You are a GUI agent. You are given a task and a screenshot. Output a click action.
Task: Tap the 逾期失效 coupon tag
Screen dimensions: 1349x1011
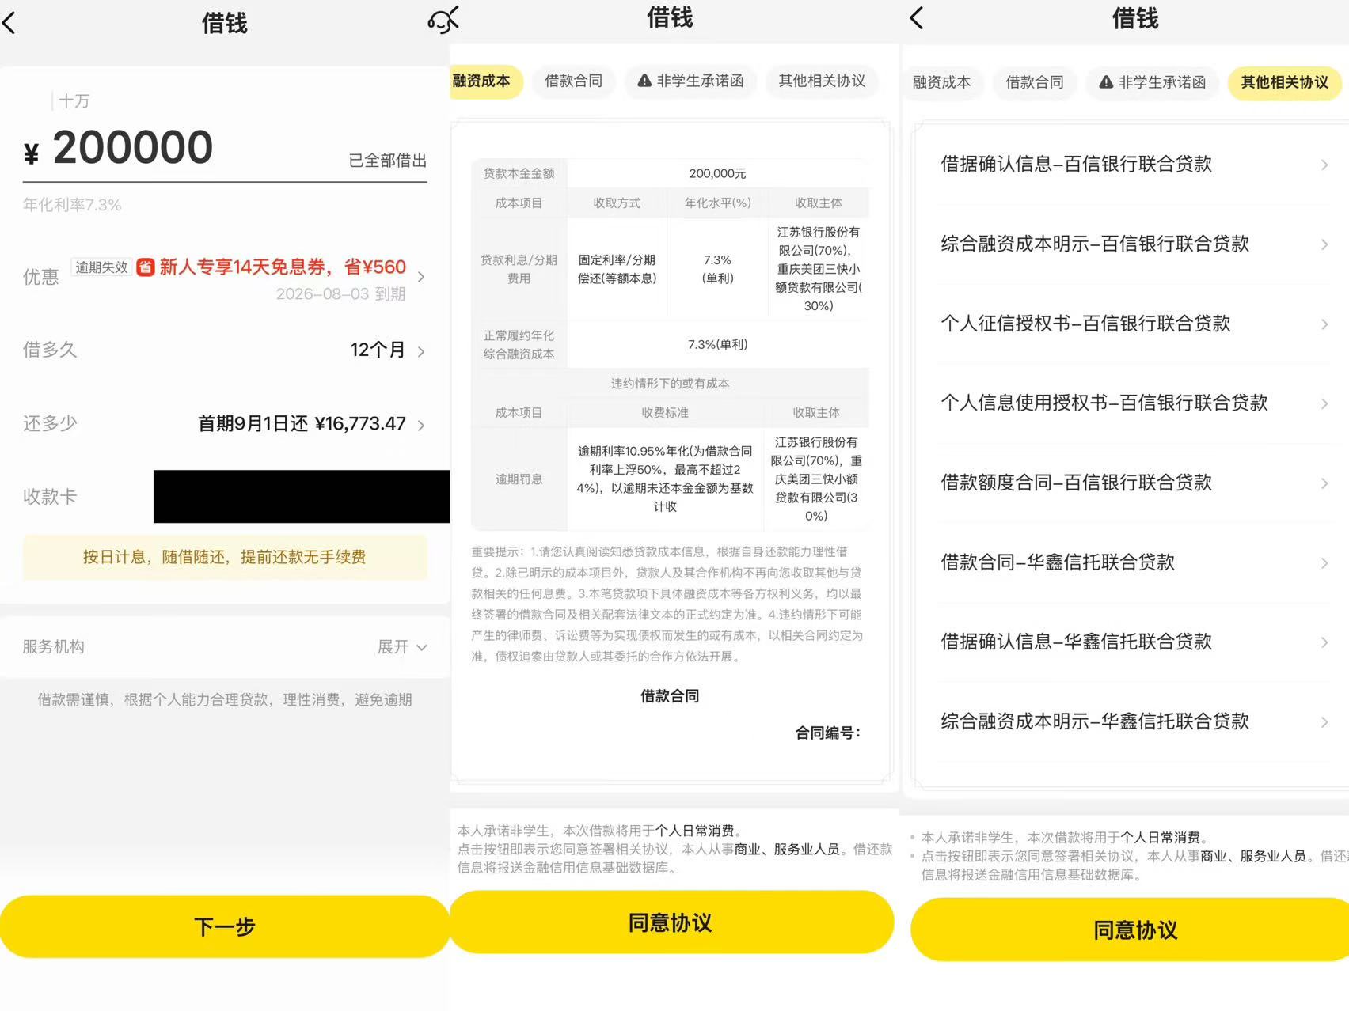[x=101, y=267]
